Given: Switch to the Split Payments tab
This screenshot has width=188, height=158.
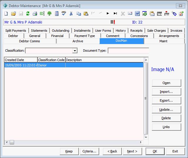Looking at the screenshot, I should click(x=16, y=31).
